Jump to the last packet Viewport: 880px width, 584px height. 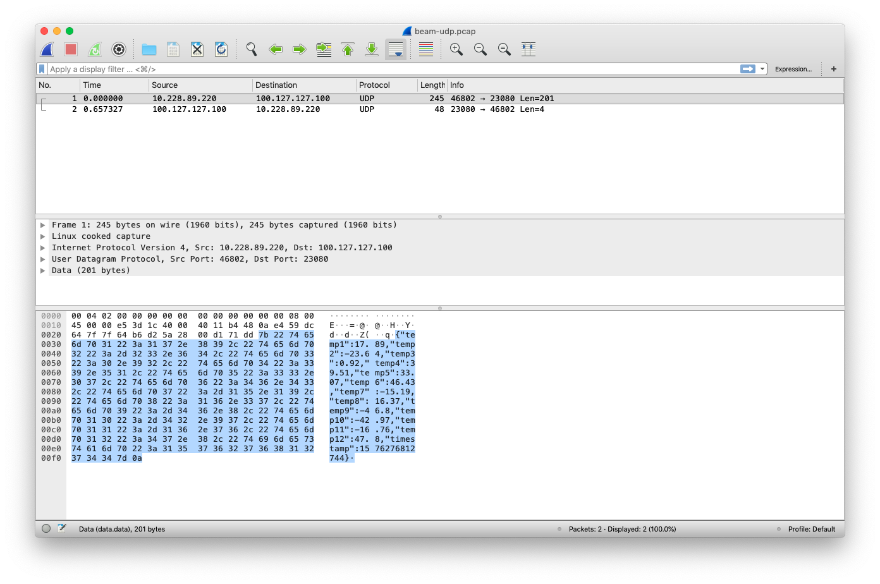(x=372, y=49)
